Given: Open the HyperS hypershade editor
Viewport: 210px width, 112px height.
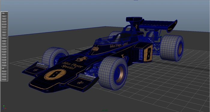Looking at the screenshot, I should [4, 49].
